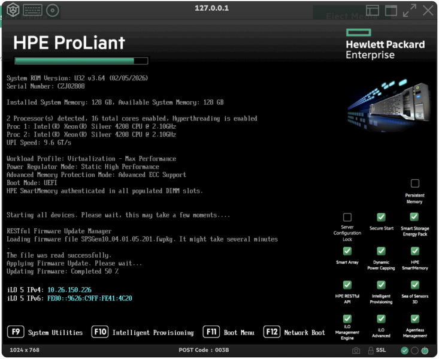
Task: Click the 127.0.0.1 window title
Action: [x=211, y=8]
